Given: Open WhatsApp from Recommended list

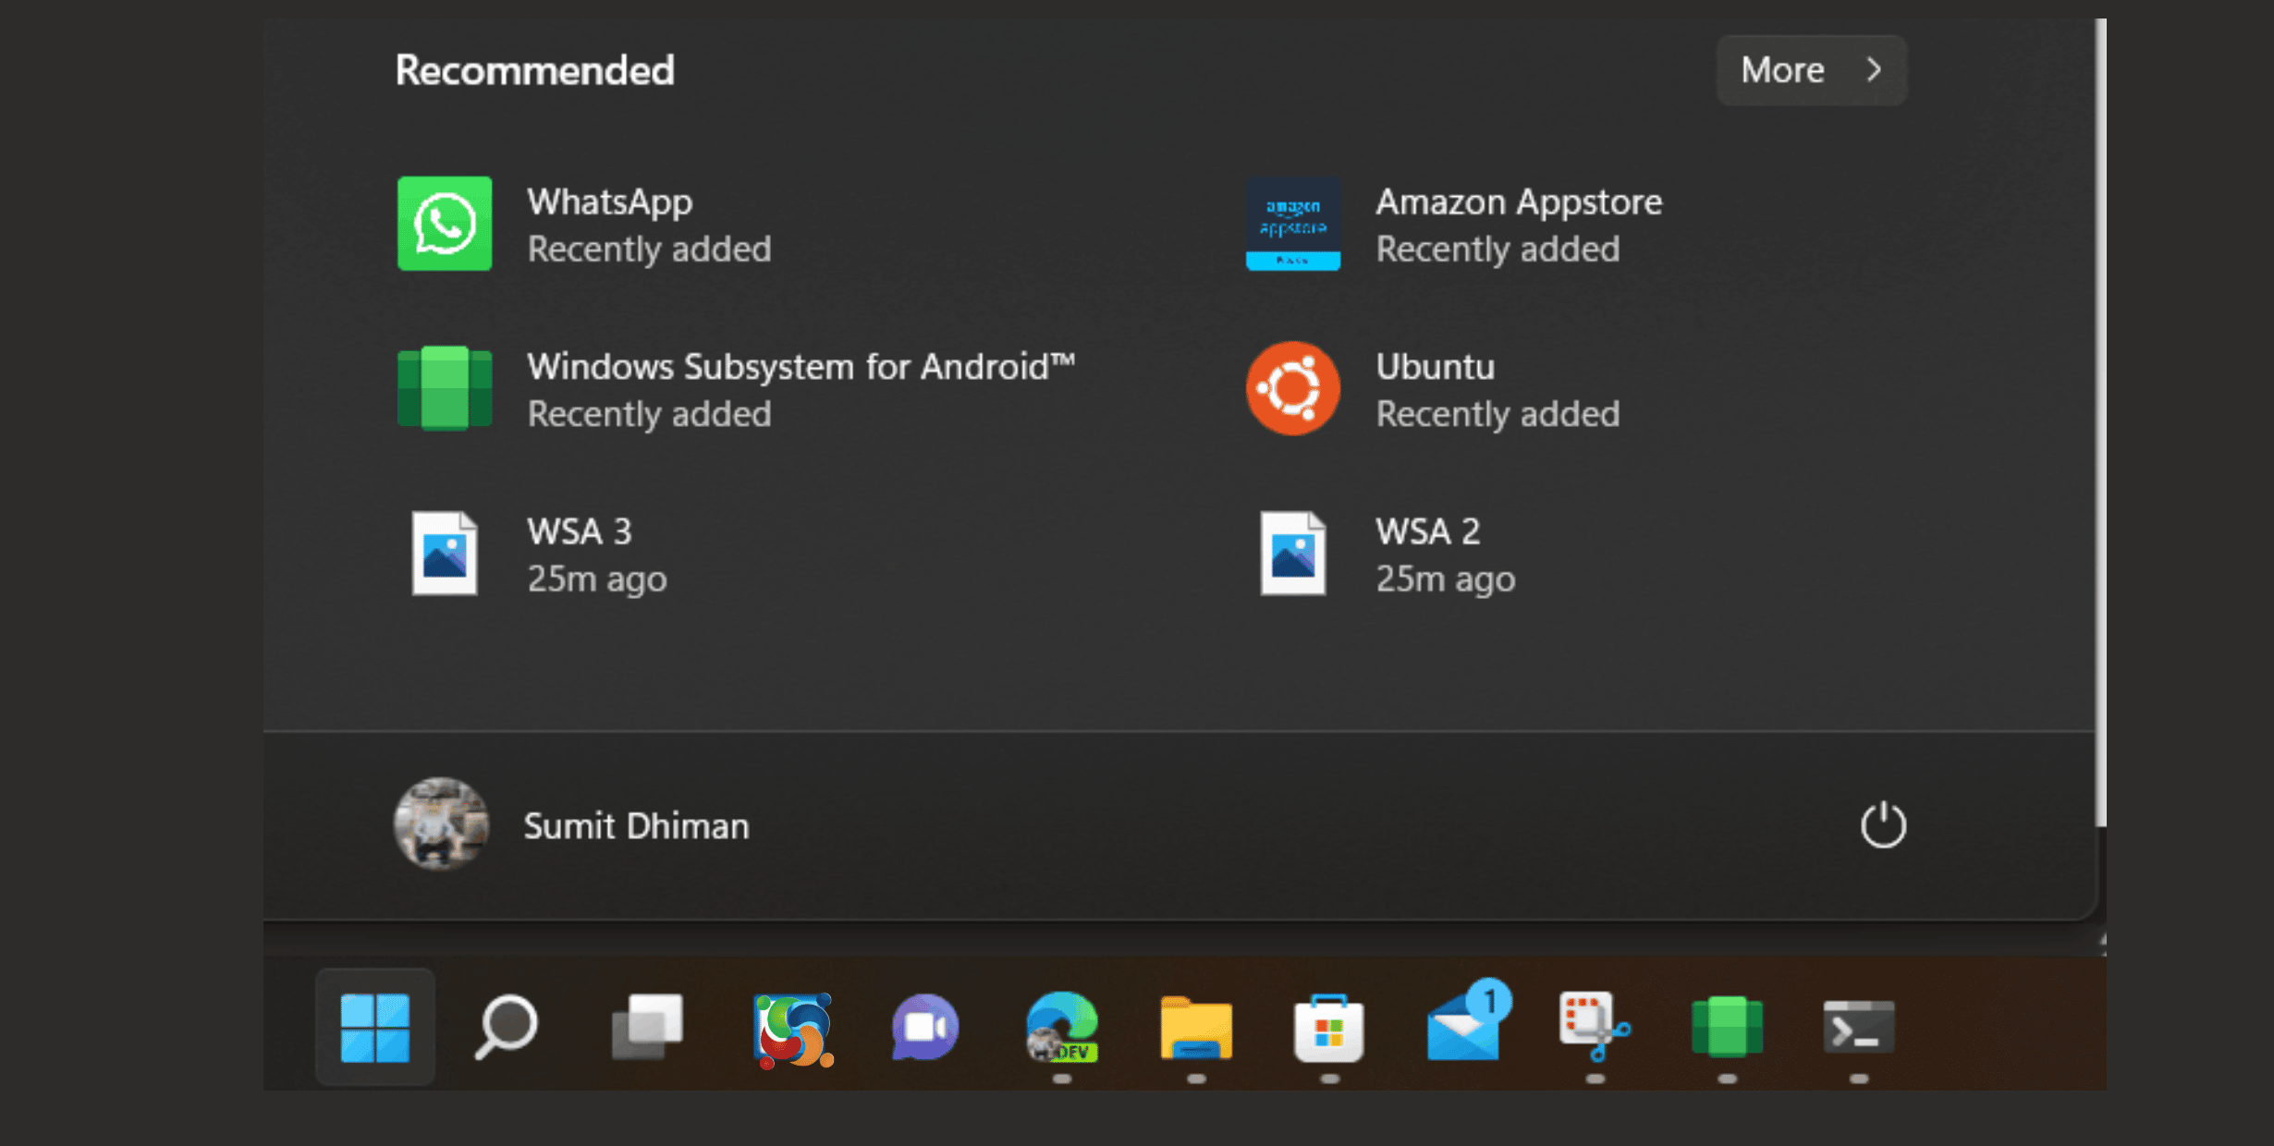Looking at the screenshot, I should click(584, 225).
